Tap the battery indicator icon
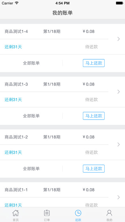 coord(120,3)
